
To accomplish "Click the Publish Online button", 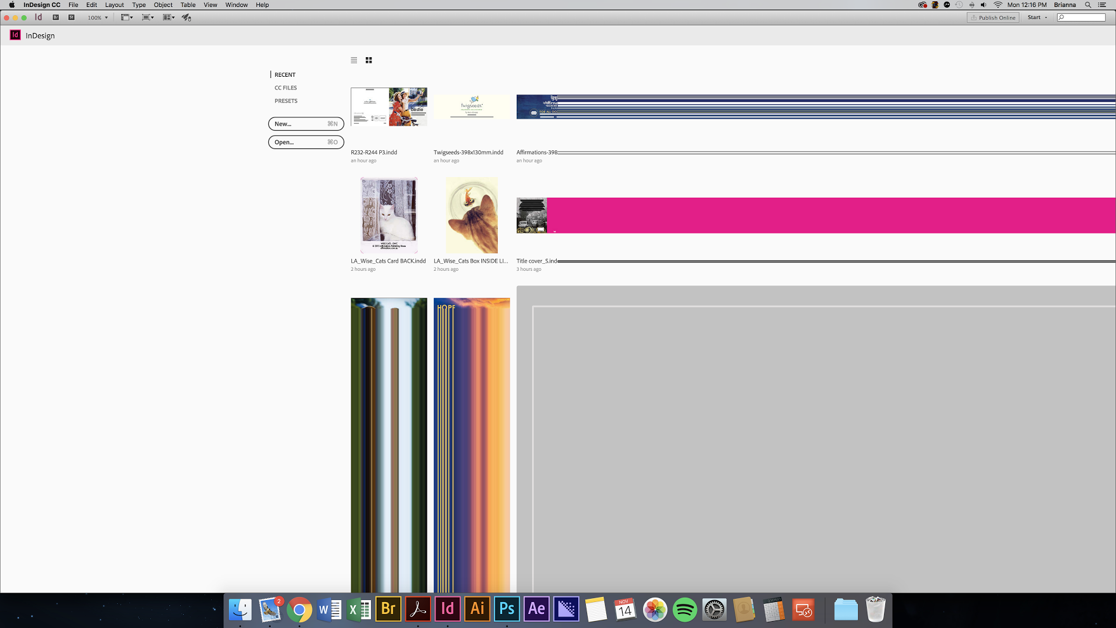I will click(x=992, y=17).
